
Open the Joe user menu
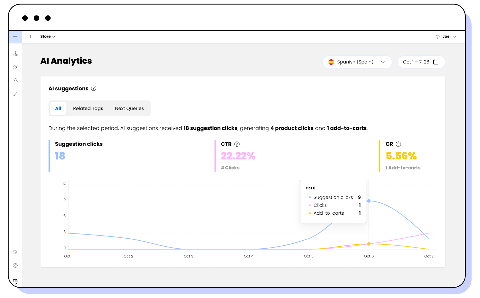coord(449,36)
